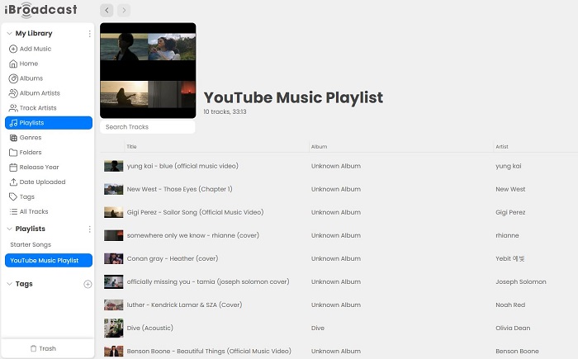Click thumbnail of New West - Those Eyes

point(114,189)
